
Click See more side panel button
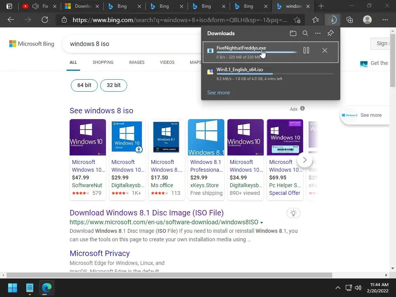(365, 115)
